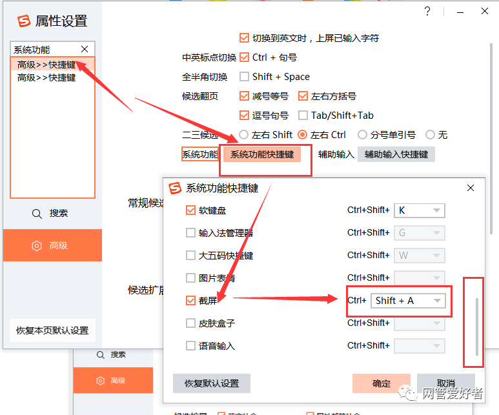The image size is (499, 415).
Task: Select 分号单引号 radio button
Action: (362, 135)
